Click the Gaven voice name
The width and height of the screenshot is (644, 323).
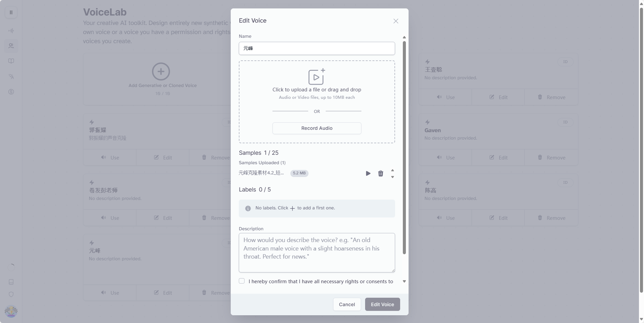pyautogui.click(x=433, y=130)
